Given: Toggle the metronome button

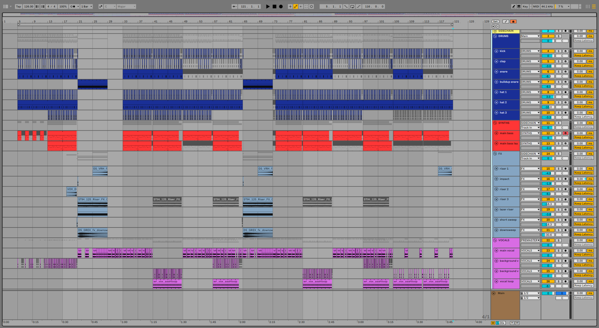Looking at the screenshot, I should click(73, 7).
